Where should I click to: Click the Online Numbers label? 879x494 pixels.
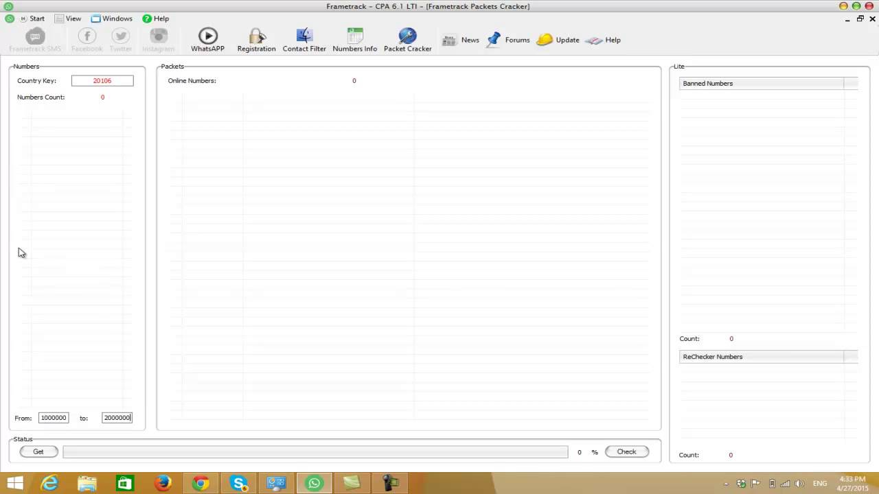pyautogui.click(x=192, y=80)
